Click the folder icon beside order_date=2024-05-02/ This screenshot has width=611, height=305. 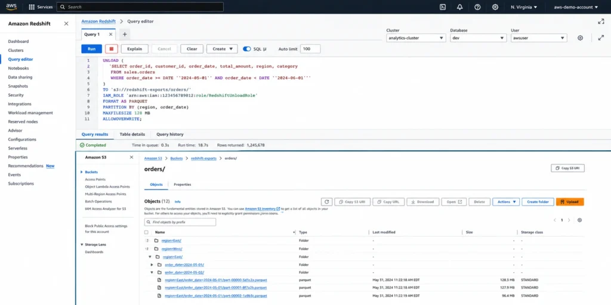[x=159, y=272]
